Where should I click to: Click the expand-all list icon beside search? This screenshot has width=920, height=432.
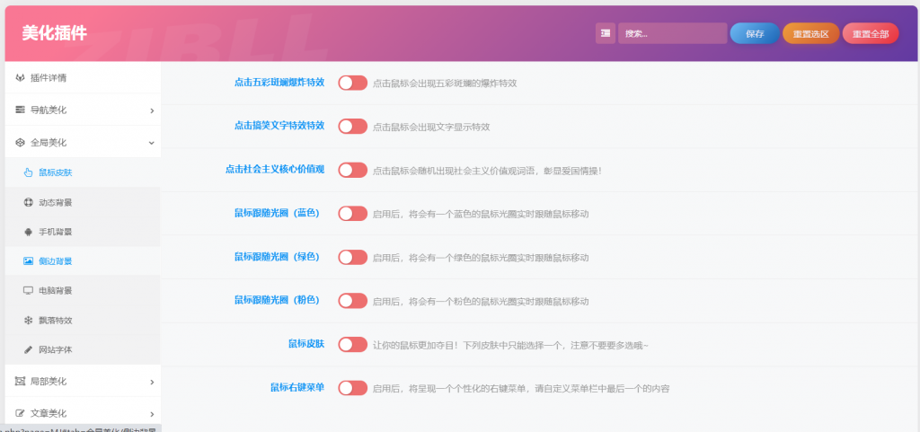(605, 33)
